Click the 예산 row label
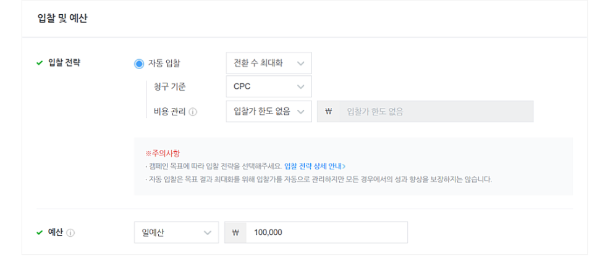Viewport: 605px width, 272px height. click(55, 233)
